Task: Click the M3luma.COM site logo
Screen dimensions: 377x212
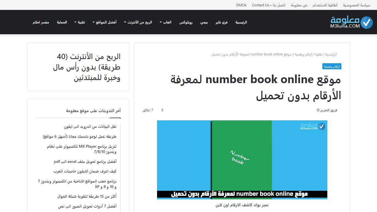Action: 351,22
